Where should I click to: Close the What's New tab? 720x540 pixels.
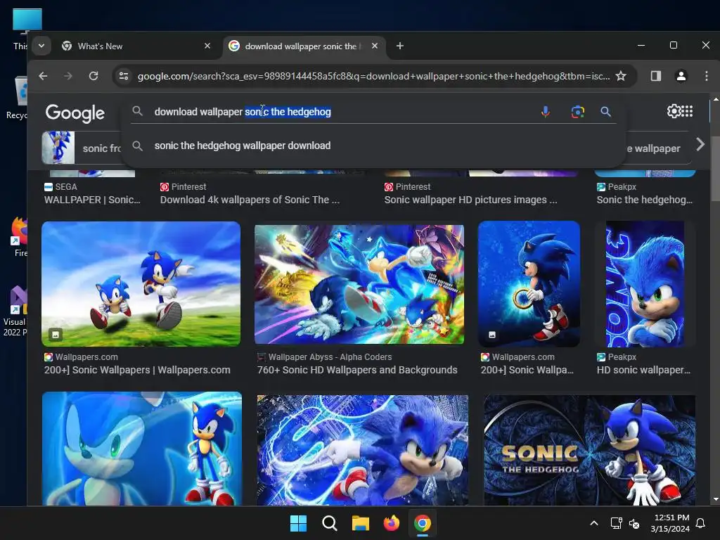pos(207,46)
